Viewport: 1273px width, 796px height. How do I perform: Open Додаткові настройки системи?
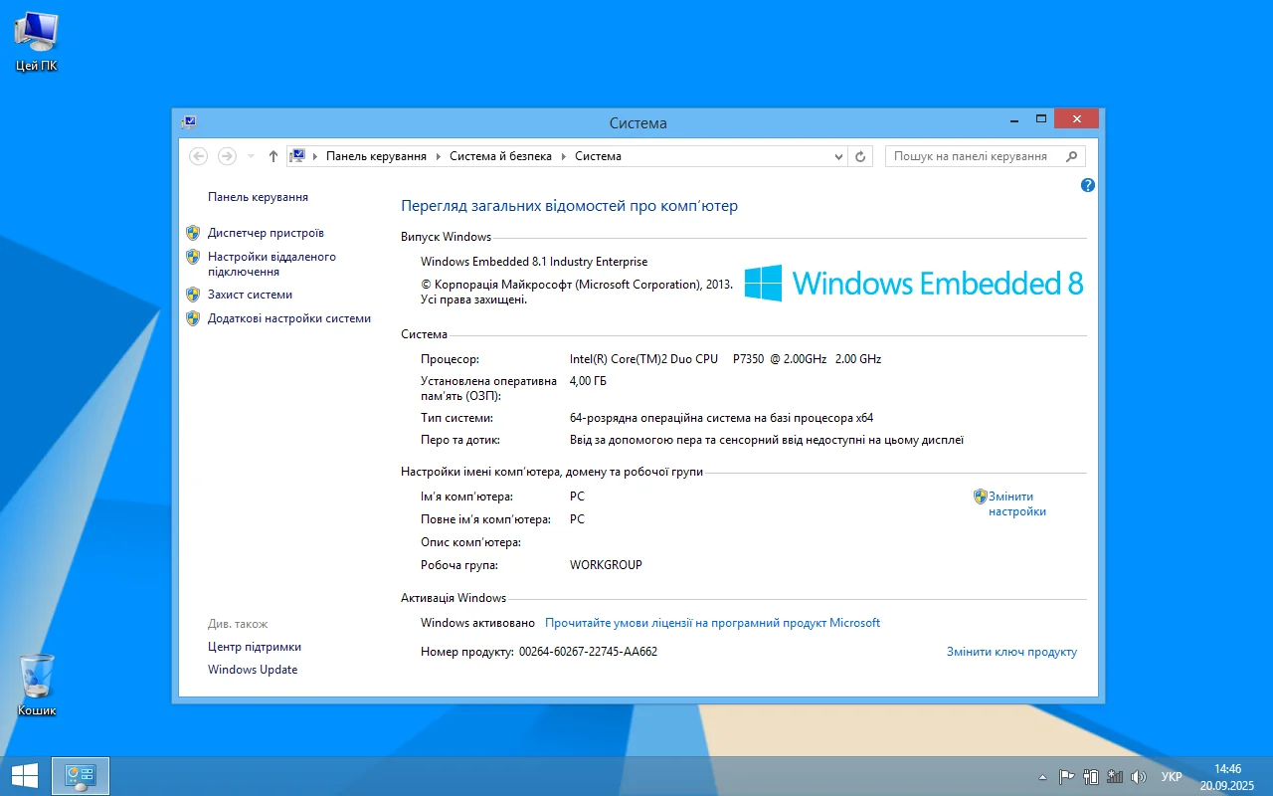point(288,318)
